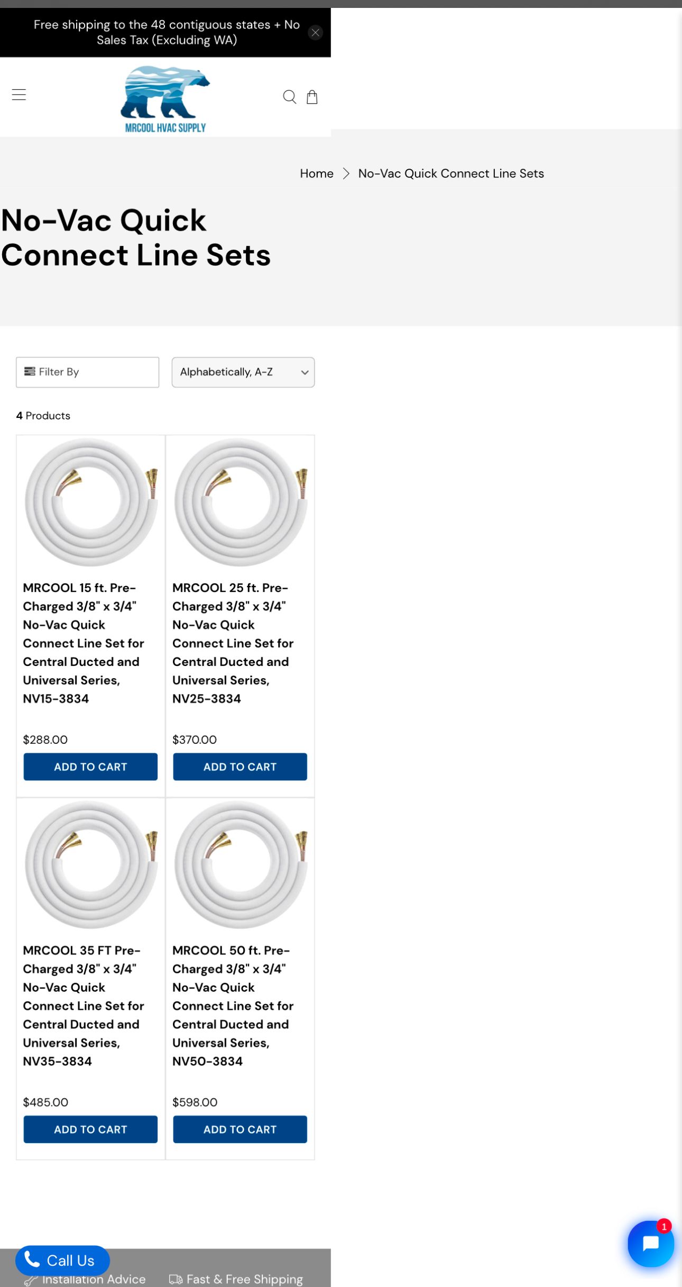682x1287 pixels.
Task: Click the search magnifier icon
Action: pos(289,97)
